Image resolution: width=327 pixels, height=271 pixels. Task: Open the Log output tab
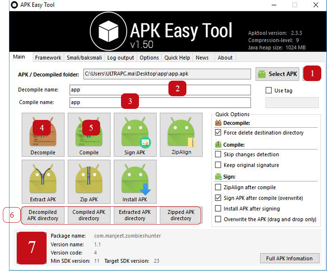(x=121, y=58)
